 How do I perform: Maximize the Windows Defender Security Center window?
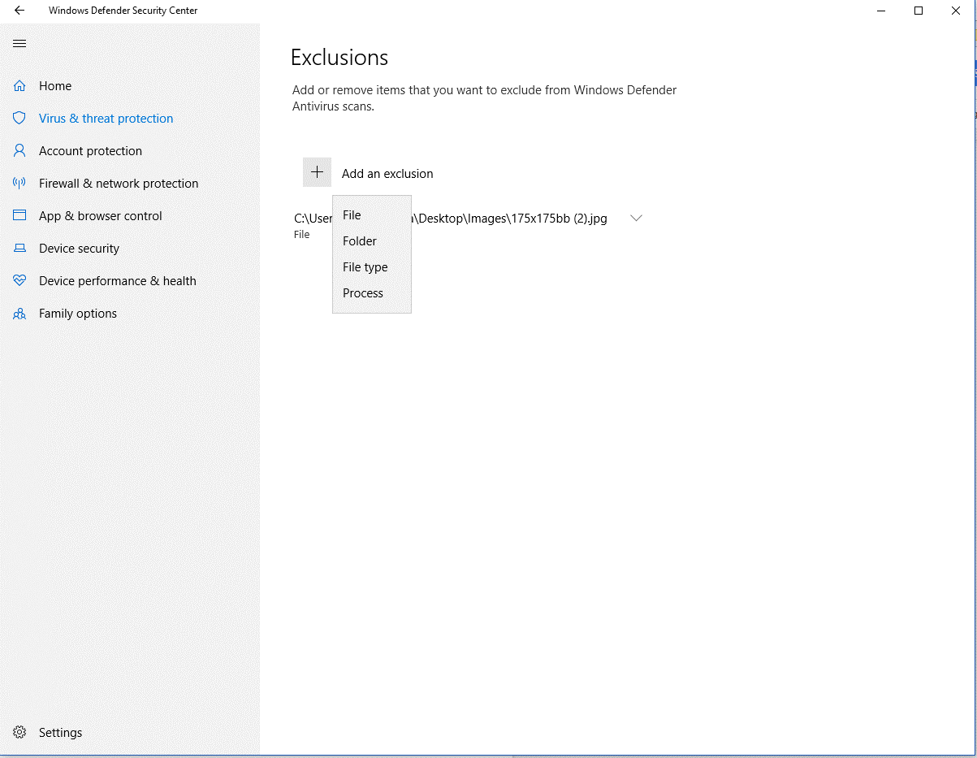(x=919, y=11)
